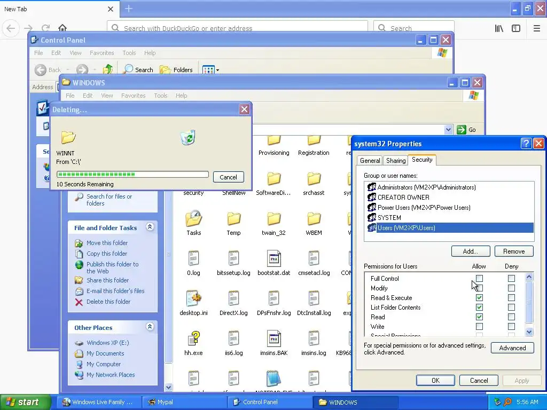Click the deletion progress bar

[132, 175]
